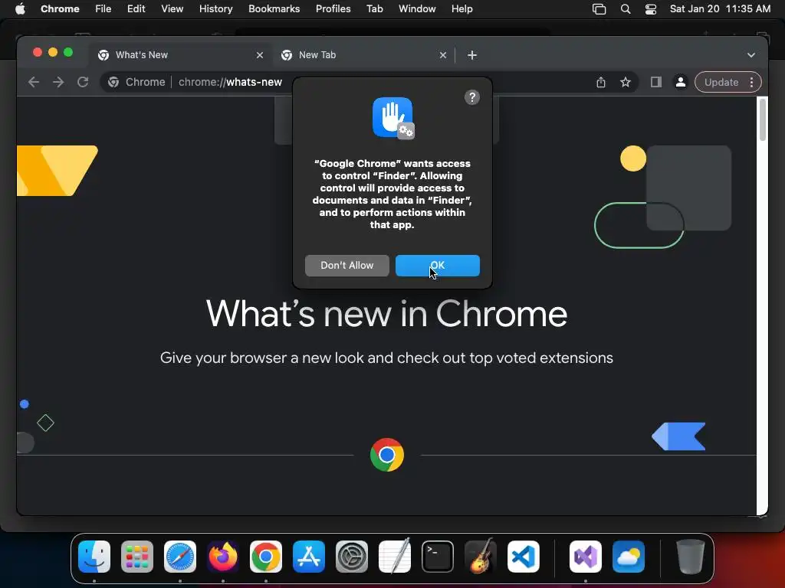This screenshot has width=785, height=588.
Task: Open the Weather app in the Dock
Action: (x=629, y=557)
